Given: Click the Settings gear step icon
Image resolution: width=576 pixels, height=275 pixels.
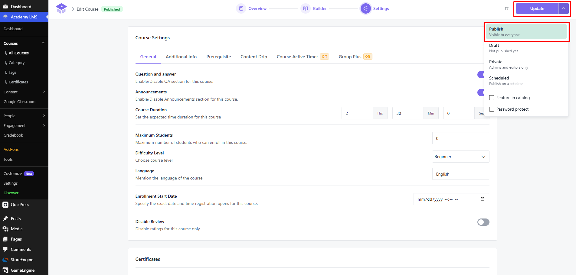Looking at the screenshot, I should [x=366, y=8].
